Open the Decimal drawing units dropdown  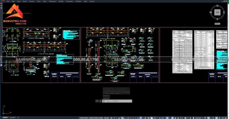[x=199, y=118]
